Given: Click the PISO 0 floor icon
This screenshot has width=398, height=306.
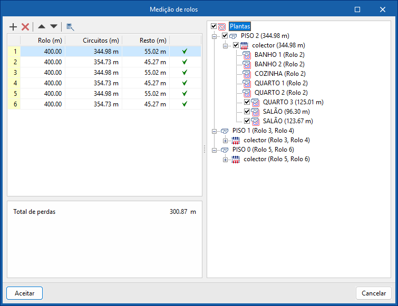Looking at the screenshot, I should click(225, 150).
